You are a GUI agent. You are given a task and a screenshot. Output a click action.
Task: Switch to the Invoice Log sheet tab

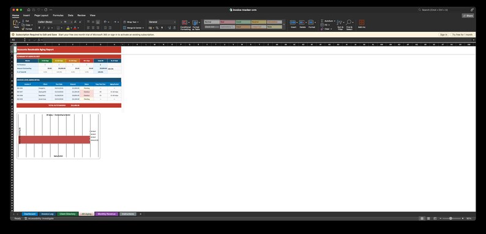point(47,214)
